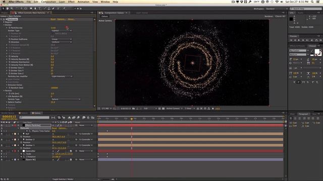
Task: Hide the XLF light layer
Action: (x=2, y=134)
